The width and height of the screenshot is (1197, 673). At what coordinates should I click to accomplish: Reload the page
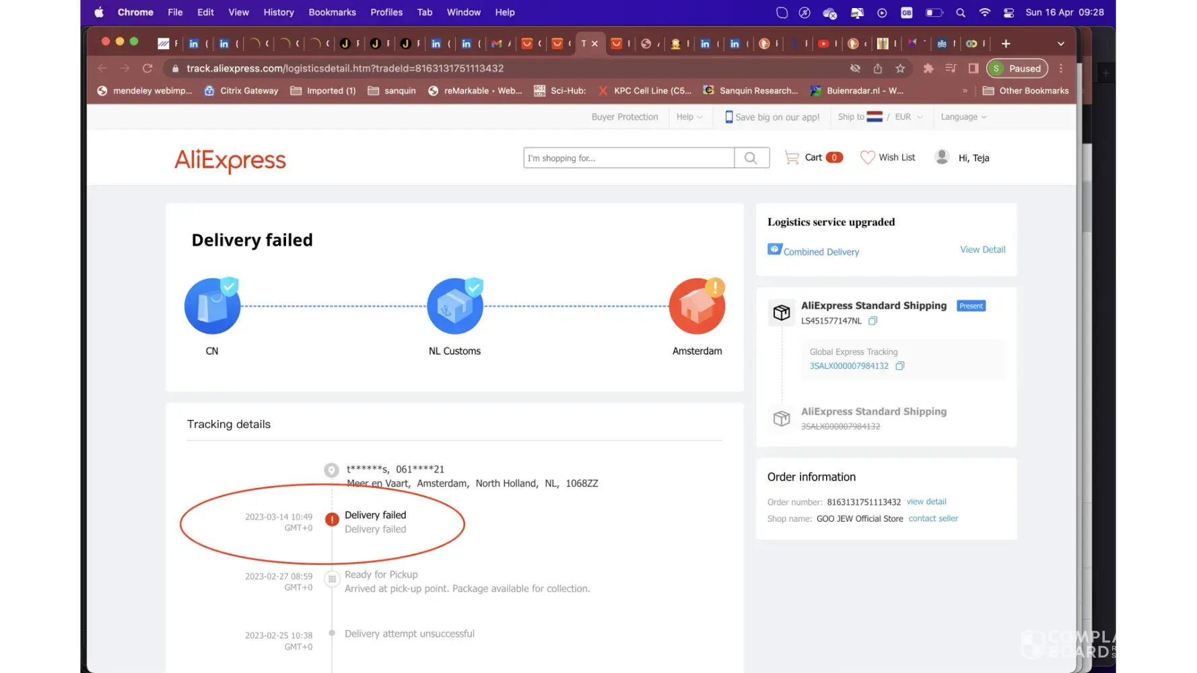coord(147,69)
